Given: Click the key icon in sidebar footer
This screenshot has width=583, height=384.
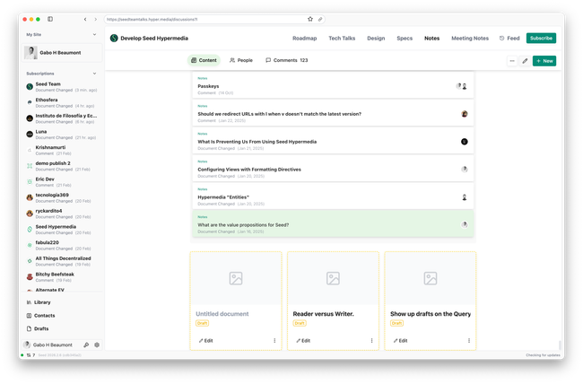Looking at the screenshot, I should [86, 345].
